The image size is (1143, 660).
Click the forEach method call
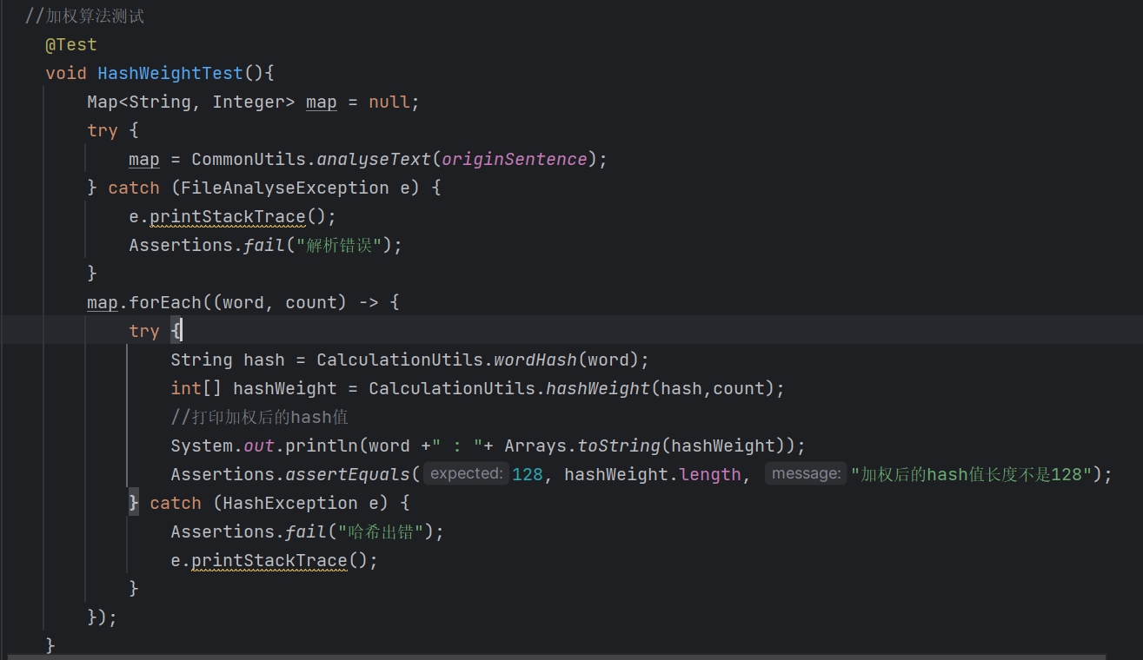click(x=165, y=302)
